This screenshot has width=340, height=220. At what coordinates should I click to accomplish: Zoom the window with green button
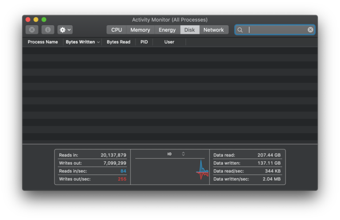coord(44,20)
